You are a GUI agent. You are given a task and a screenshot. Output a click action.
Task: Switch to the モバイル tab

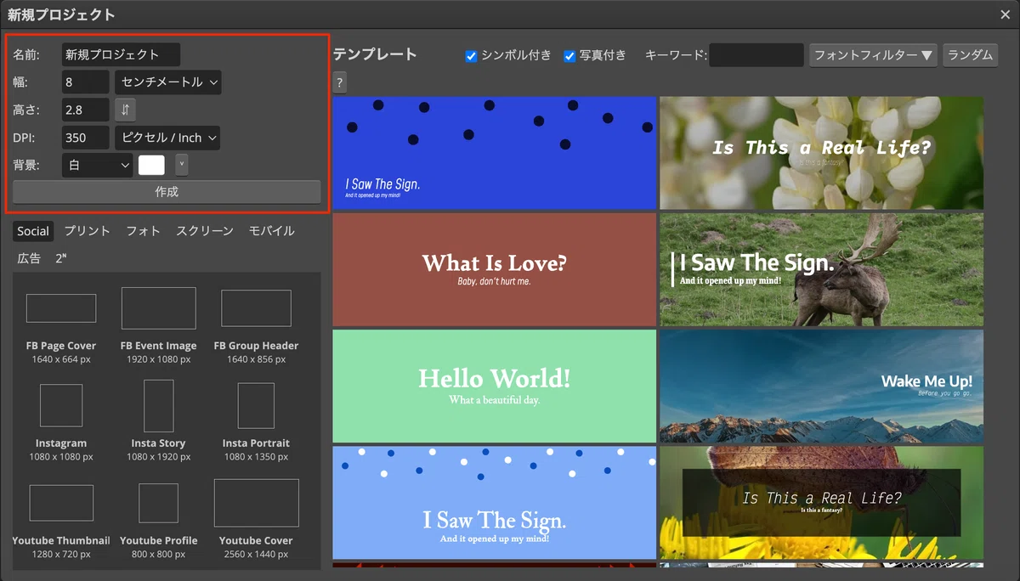271,231
